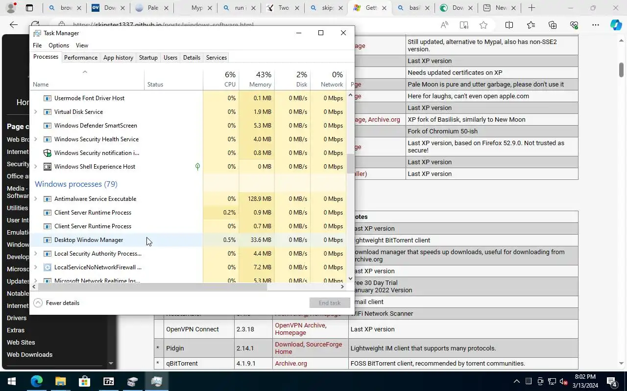627x391 pixels.
Task: Click muted volume tray icon
Action: 563,381
